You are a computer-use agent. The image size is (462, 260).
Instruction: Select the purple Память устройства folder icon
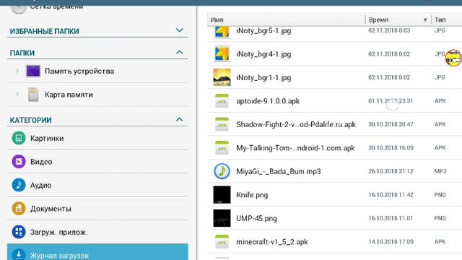(x=33, y=71)
